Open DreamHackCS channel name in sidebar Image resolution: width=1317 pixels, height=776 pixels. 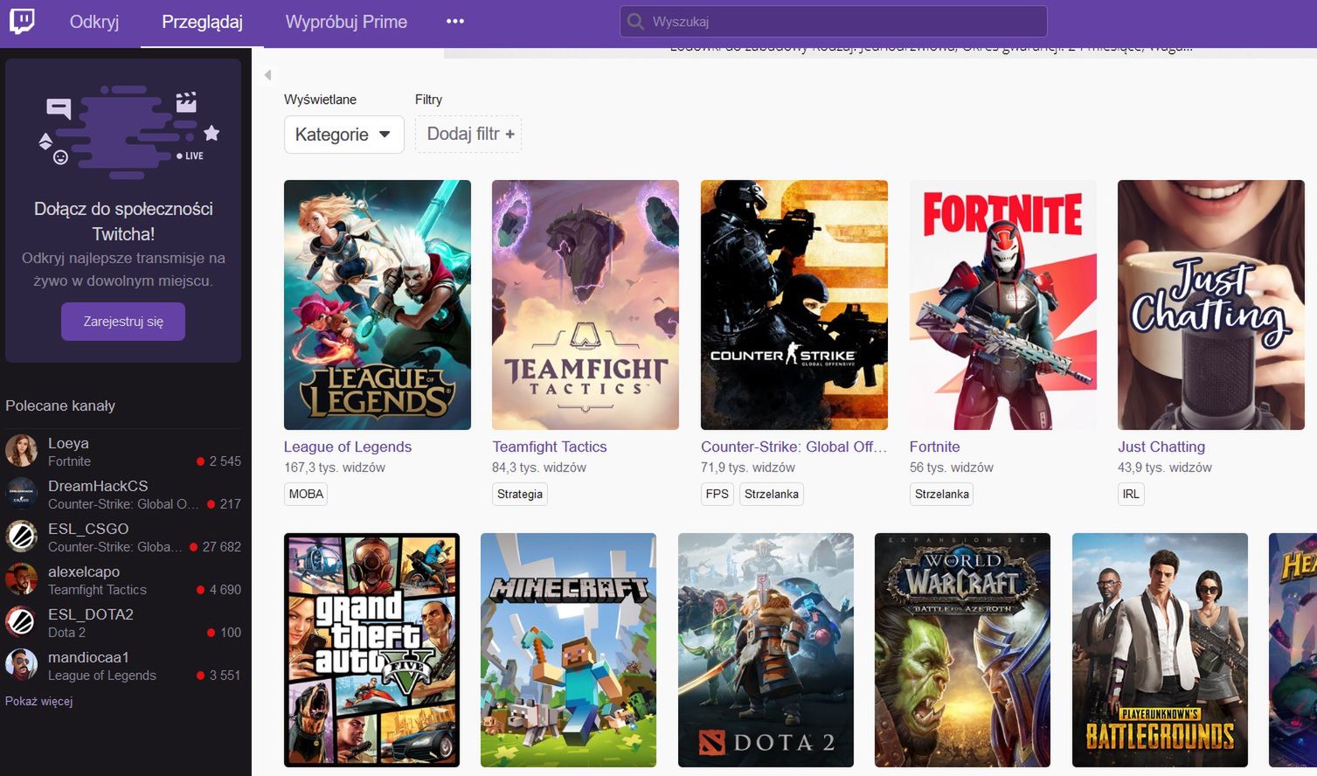click(98, 486)
